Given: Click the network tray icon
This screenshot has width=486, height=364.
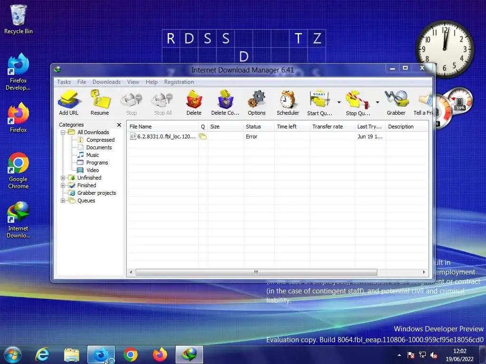Looking at the screenshot, I should click(x=422, y=355).
